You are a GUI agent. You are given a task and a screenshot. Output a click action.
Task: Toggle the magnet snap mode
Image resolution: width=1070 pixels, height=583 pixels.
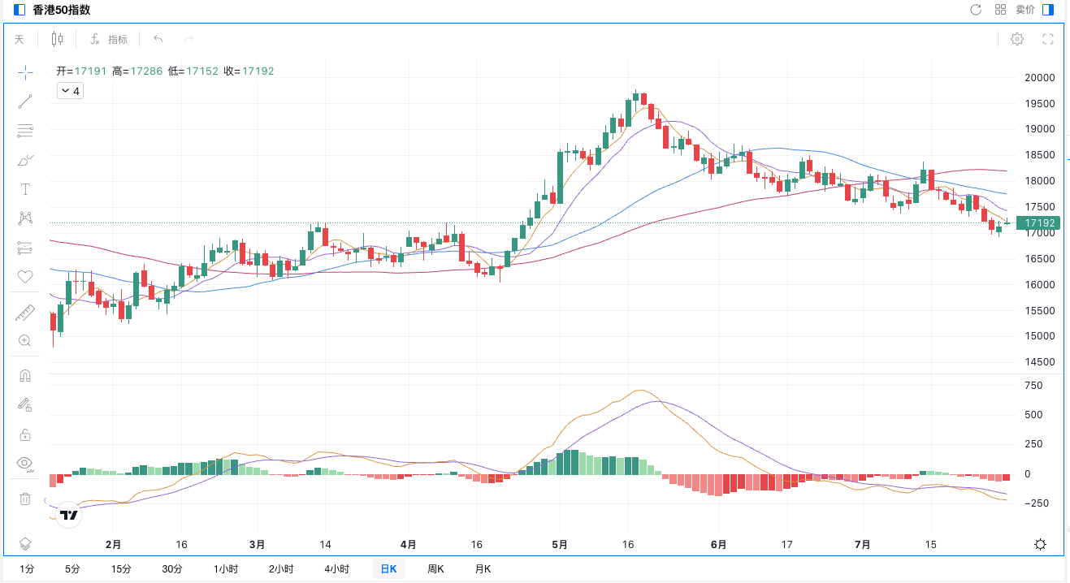[25, 376]
